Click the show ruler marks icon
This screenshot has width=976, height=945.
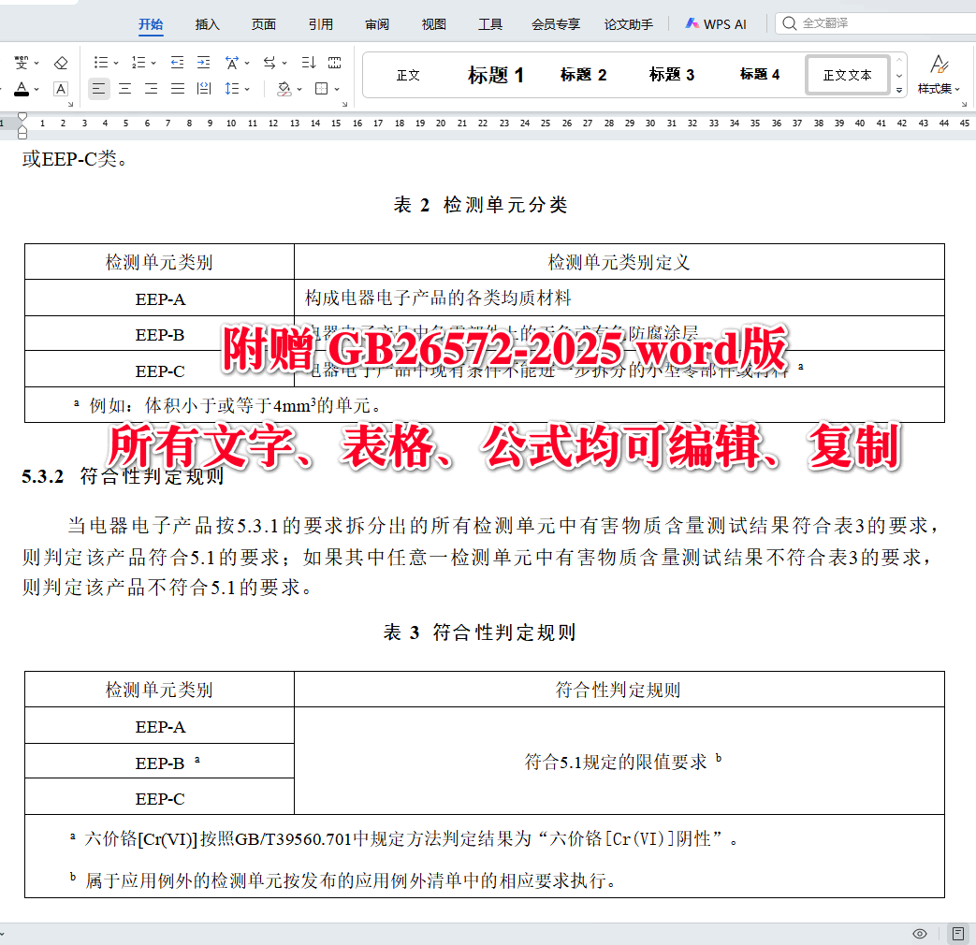pos(335,63)
